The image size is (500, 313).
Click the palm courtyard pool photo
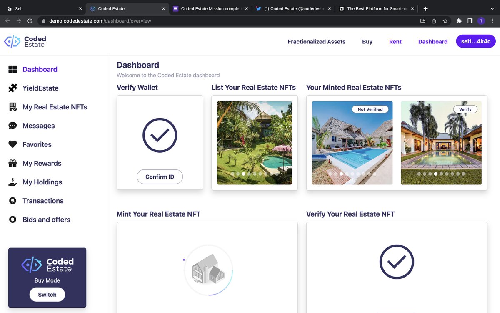[441, 143]
